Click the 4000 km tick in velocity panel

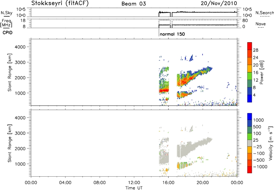20,118
